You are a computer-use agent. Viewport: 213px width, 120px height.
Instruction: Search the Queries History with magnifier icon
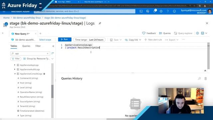click(x=199, y=79)
